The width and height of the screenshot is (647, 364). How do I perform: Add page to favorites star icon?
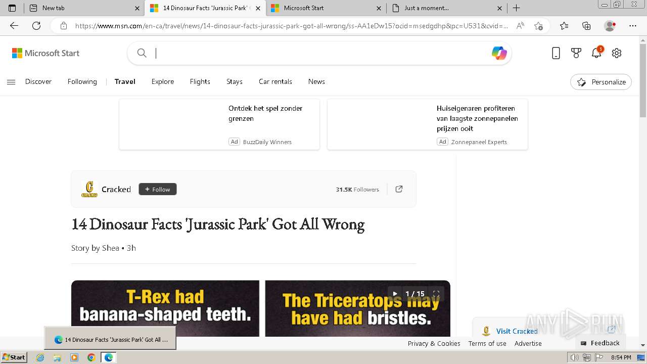[x=538, y=26]
